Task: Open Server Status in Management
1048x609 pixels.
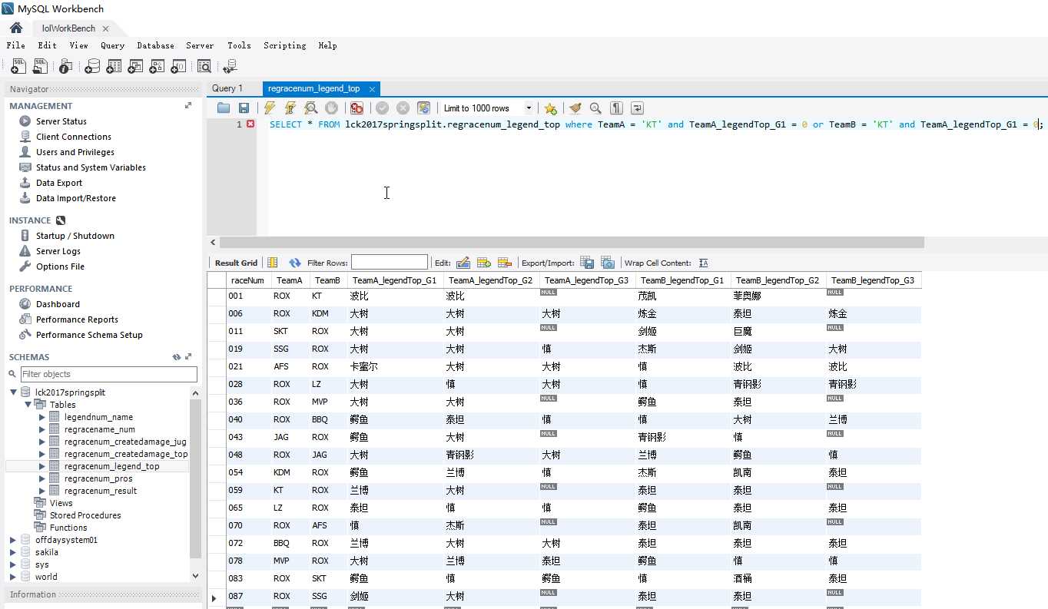Action: coord(61,121)
